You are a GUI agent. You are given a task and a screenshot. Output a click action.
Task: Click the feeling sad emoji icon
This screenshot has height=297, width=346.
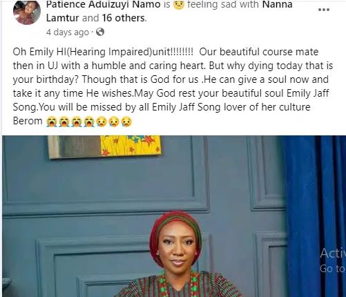pyautogui.click(x=178, y=4)
